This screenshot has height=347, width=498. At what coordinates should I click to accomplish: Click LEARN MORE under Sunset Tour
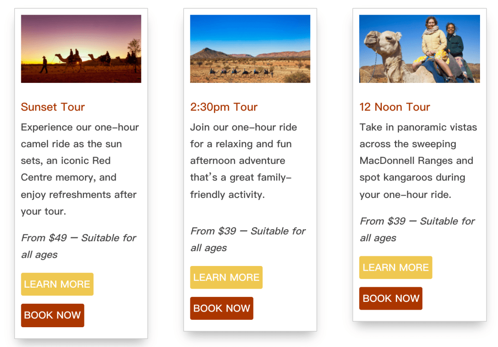pyautogui.click(x=57, y=284)
